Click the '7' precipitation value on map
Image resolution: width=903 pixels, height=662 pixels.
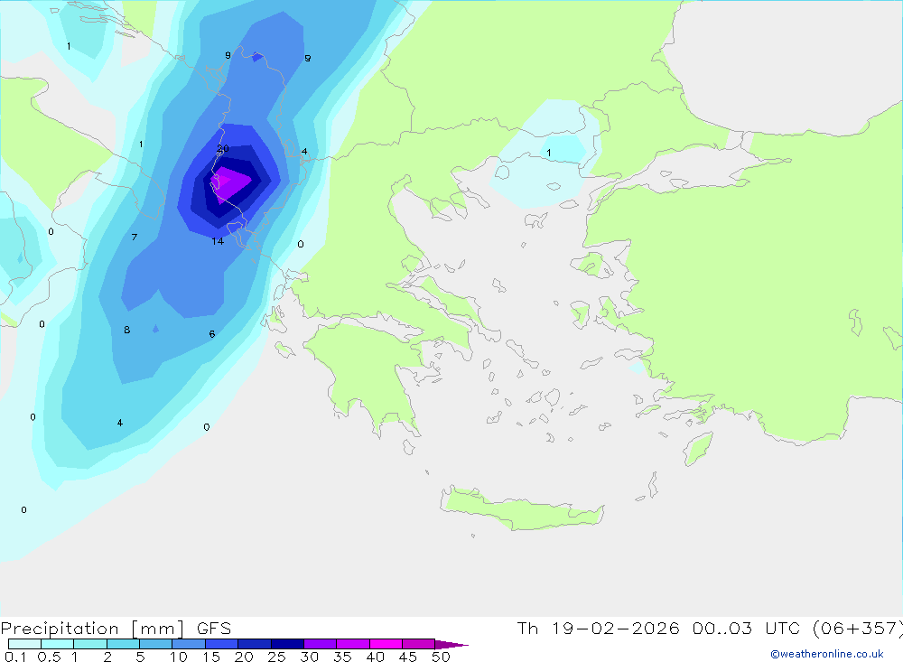(135, 237)
